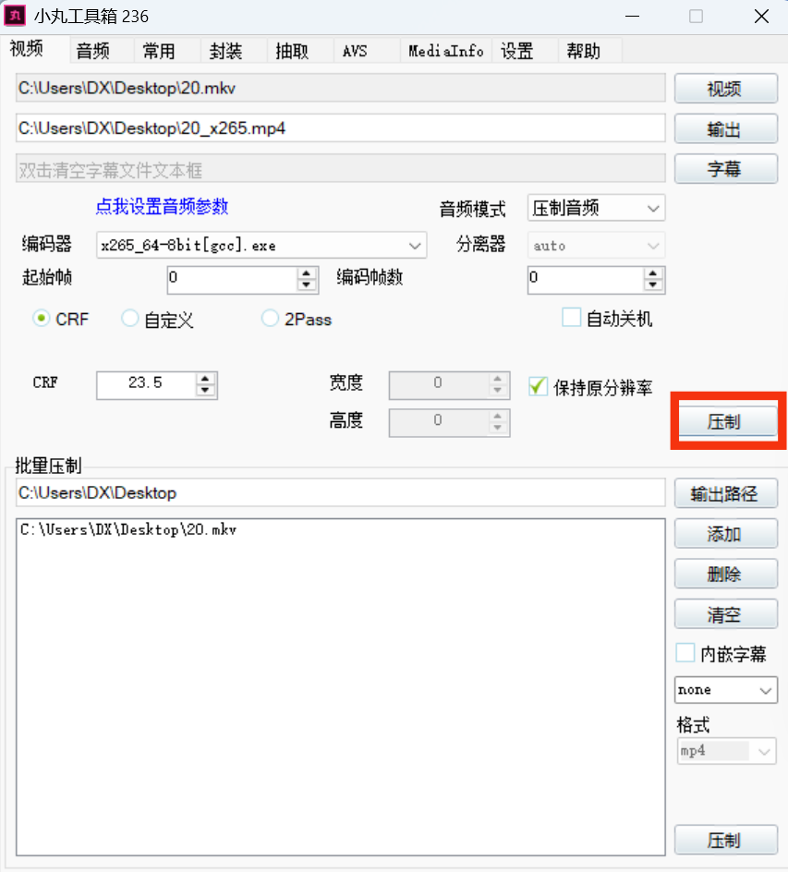Click the output path field 20_x265.mp4
The image size is (788, 872).
340,127
